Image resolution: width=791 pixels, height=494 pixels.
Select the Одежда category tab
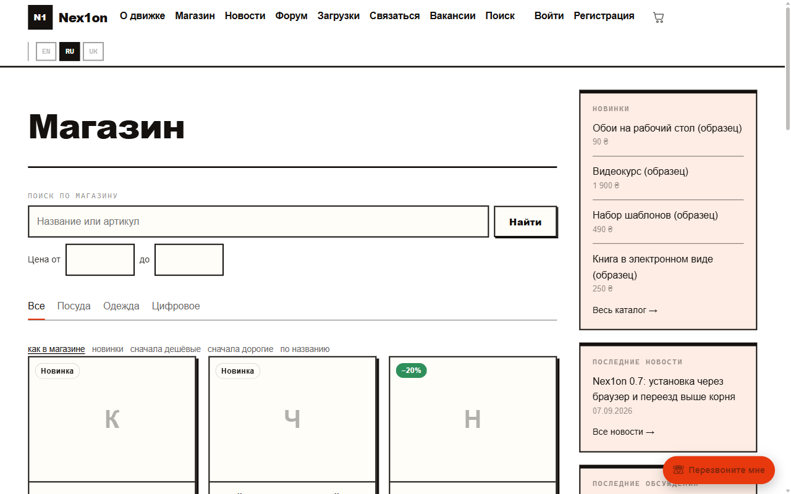pos(121,306)
